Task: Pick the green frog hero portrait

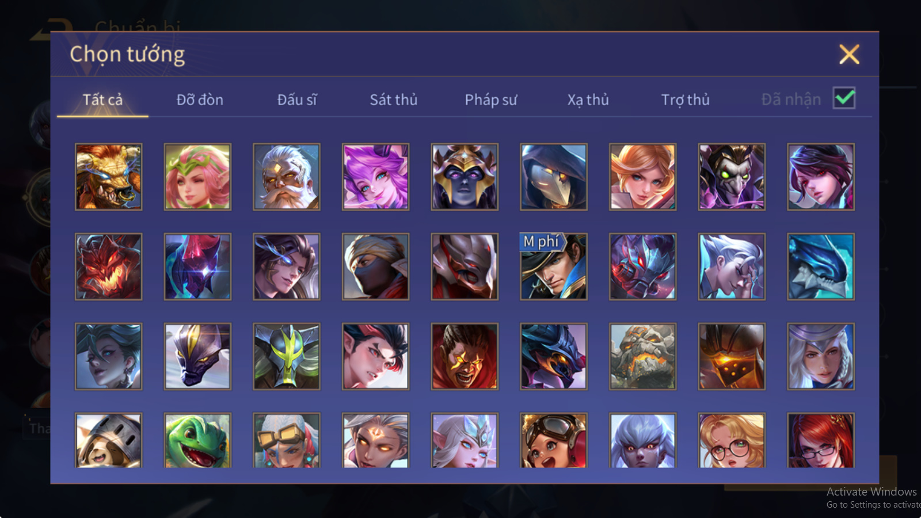Action: click(197, 440)
